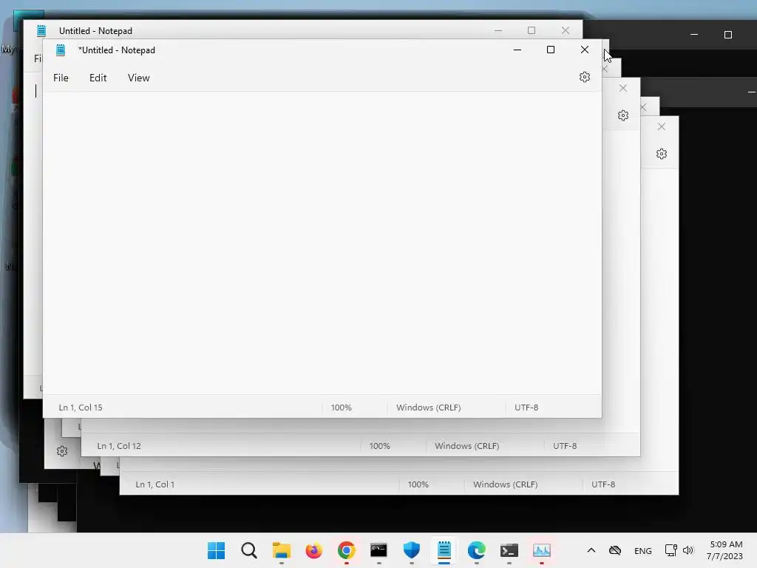Switch to Windows Terminal on the taskbar

[x=509, y=550]
